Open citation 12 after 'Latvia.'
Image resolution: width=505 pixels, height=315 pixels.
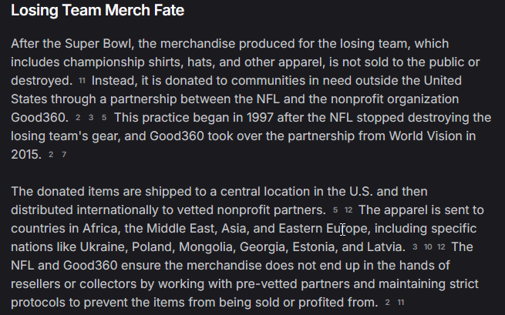pyautogui.click(x=441, y=247)
